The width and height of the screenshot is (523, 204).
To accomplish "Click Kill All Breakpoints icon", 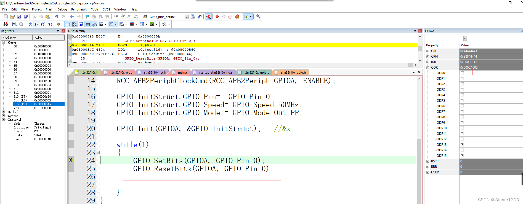I will [x=237, y=17].
